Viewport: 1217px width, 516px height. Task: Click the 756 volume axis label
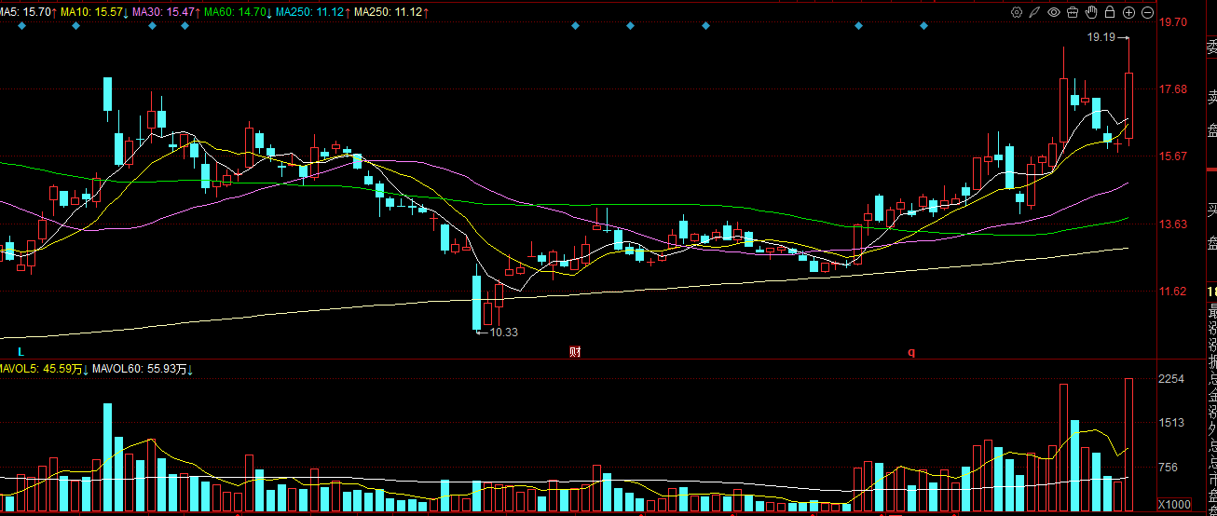(x=1169, y=468)
